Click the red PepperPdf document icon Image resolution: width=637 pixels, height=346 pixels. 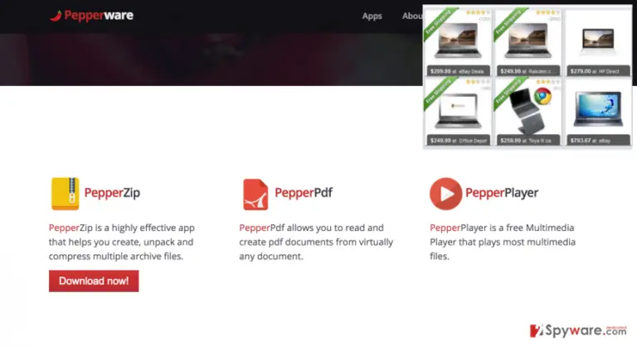pyautogui.click(x=255, y=195)
